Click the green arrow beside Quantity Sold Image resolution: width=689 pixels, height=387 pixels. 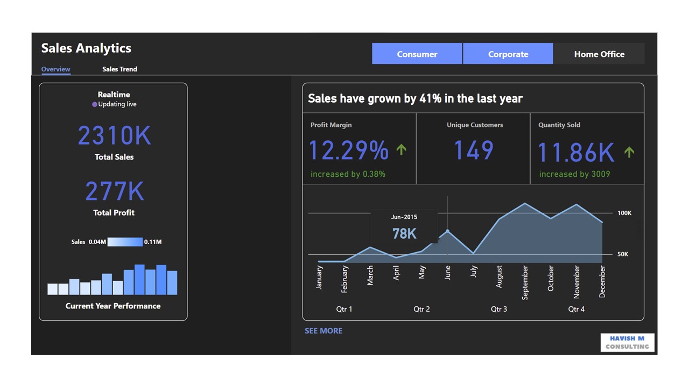click(629, 152)
